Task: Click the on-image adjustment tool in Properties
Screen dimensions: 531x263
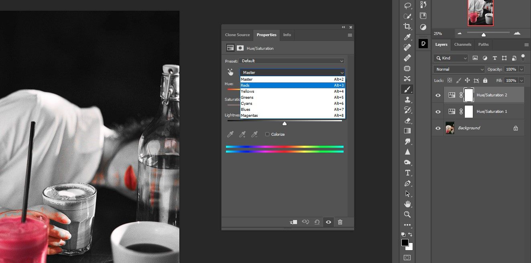Action: [x=231, y=71]
